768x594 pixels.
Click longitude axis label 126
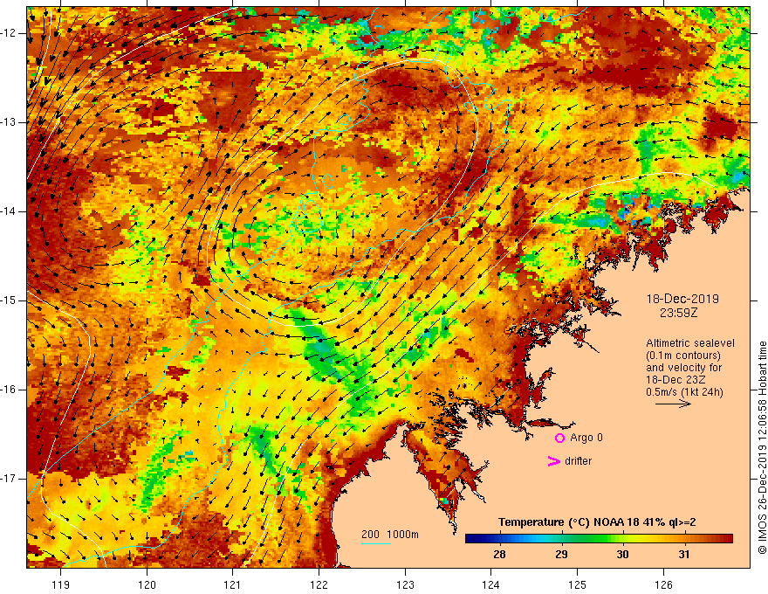pyautogui.click(x=663, y=584)
